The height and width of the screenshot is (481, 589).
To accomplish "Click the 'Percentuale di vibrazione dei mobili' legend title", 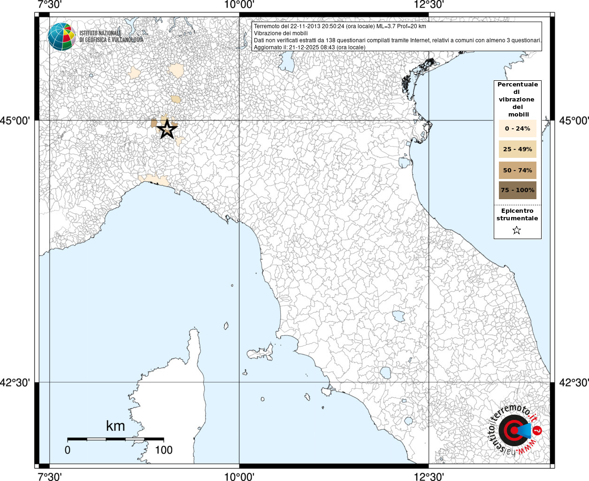I will (518, 99).
